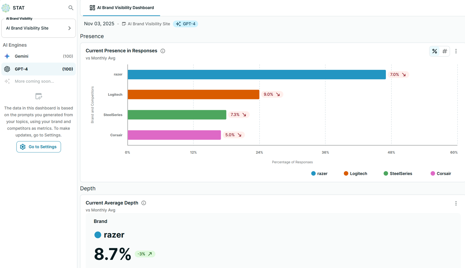The width and height of the screenshot is (465, 268).
Task: Click the AI Brand Visibility Site breadcrumb
Action: point(149,24)
